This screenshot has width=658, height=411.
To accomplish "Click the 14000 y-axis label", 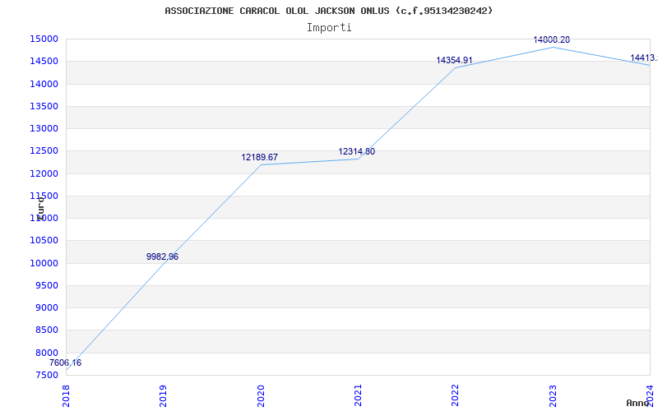I will [x=44, y=84].
